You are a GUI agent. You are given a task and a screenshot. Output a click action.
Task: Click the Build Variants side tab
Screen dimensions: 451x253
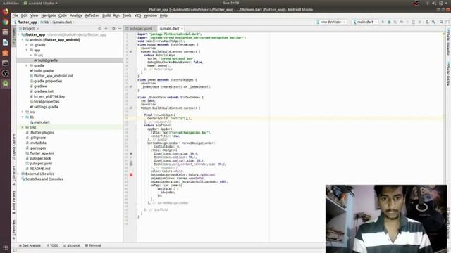pyautogui.click(x=13, y=202)
